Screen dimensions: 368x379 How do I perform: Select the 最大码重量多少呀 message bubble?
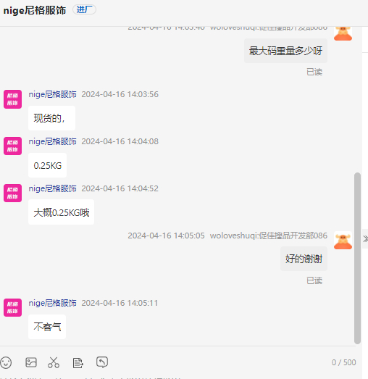[285, 51]
